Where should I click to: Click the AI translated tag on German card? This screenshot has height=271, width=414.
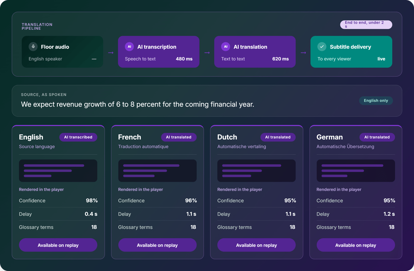tap(377, 137)
